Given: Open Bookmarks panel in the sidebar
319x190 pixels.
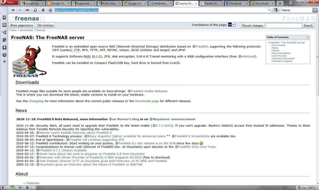Looking at the screenshot, I should tap(4, 17).
